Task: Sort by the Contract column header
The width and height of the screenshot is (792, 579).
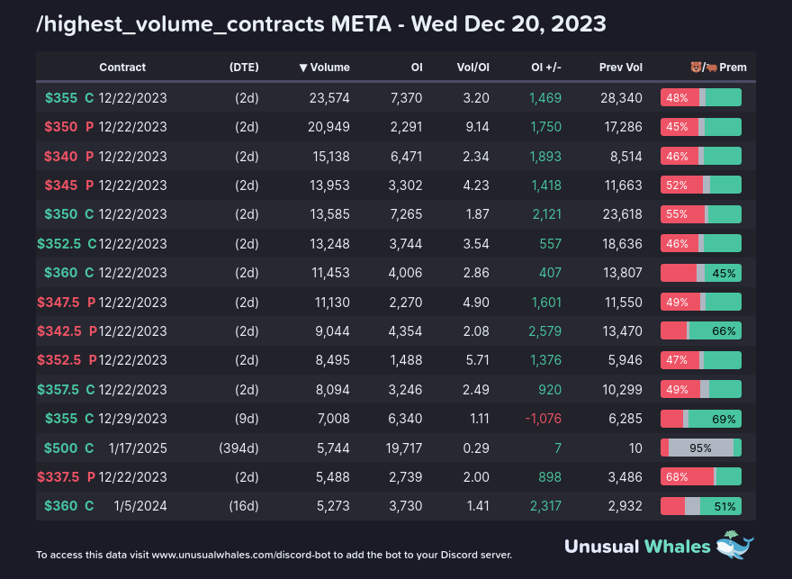Action: (x=122, y=68)
